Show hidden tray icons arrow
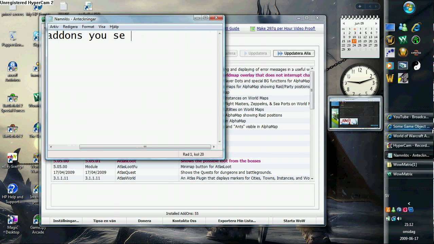The height and width of the screenshot is (244, 434). [409, 204]
